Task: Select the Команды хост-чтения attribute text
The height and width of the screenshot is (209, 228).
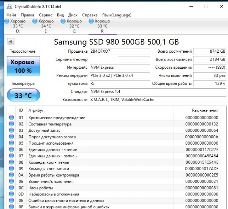Action: click(x=49, y=162)
